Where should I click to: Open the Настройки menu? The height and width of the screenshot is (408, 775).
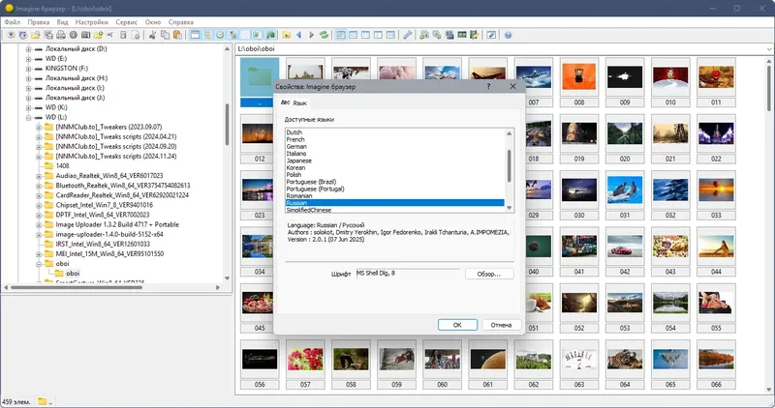(x=91, y=22)
